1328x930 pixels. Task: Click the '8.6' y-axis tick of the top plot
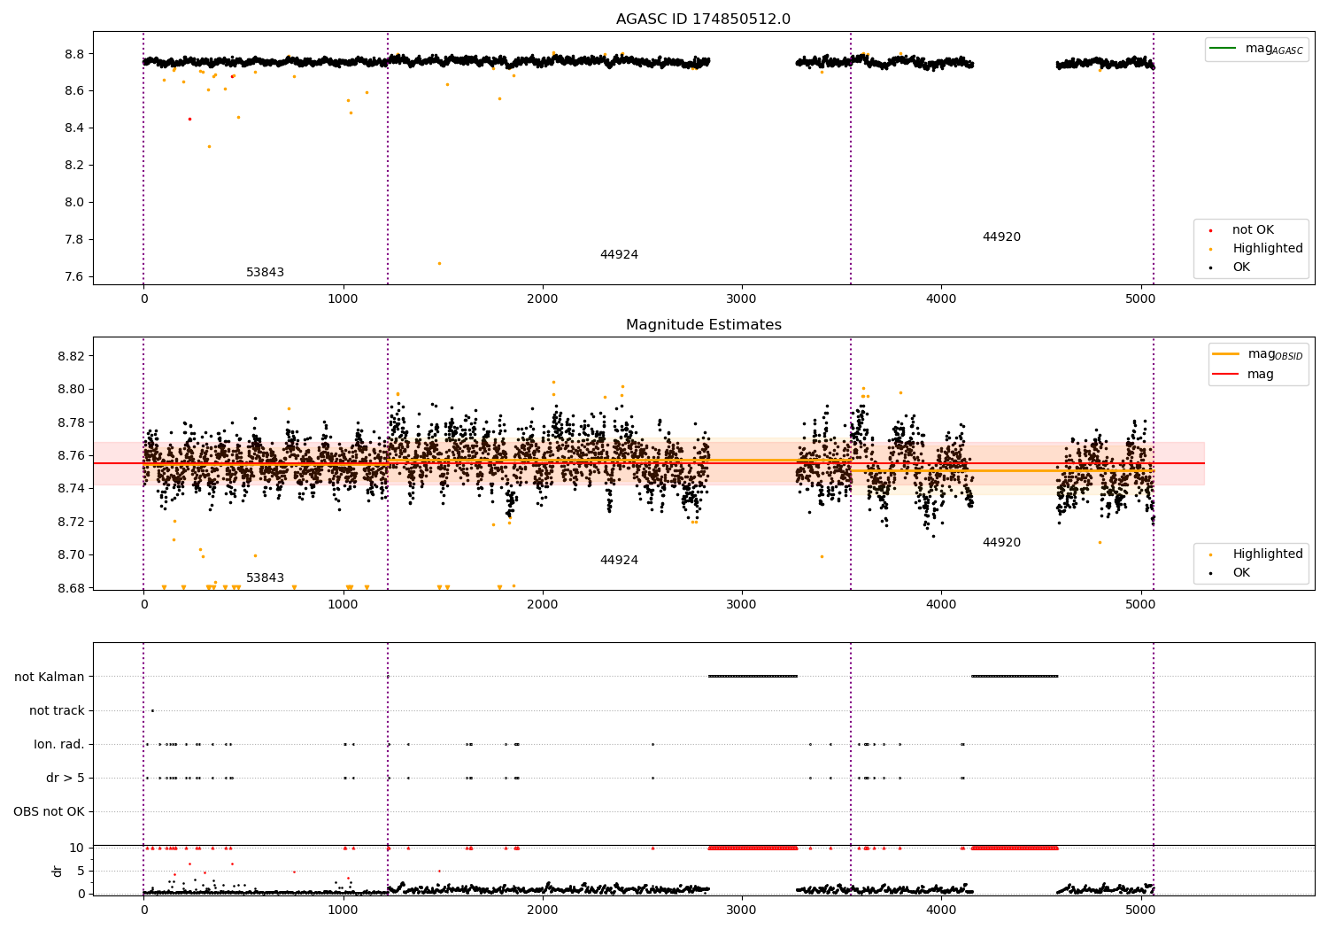(73, 91)
